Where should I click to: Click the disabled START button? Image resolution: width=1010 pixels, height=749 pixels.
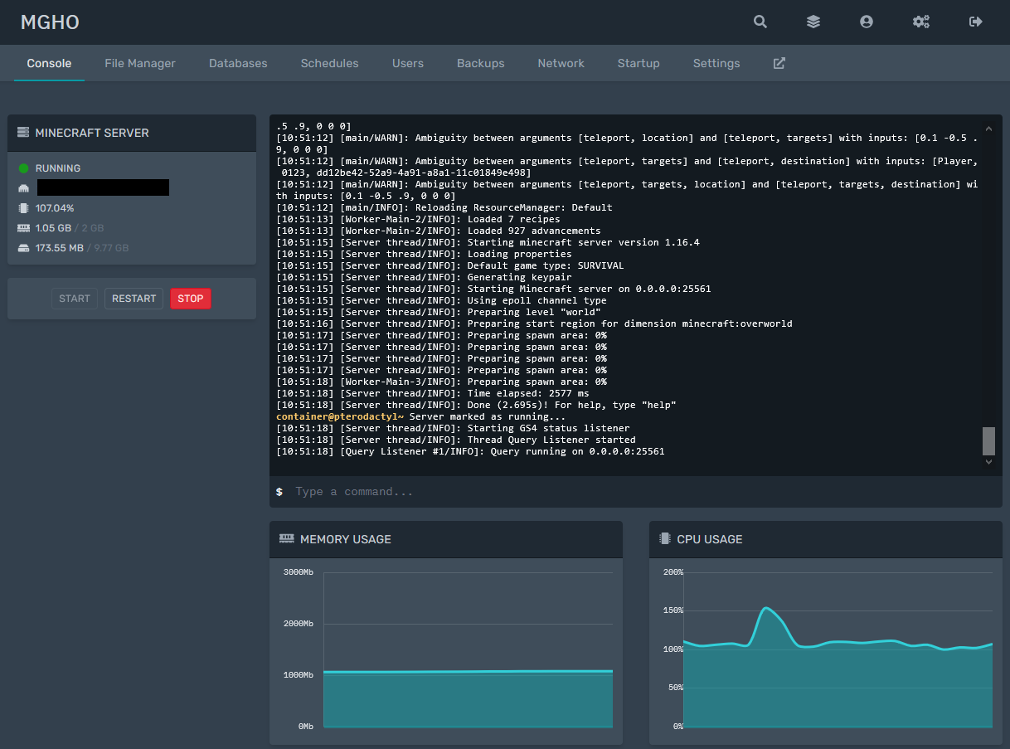pyautogui.click(x=75, y=299)
